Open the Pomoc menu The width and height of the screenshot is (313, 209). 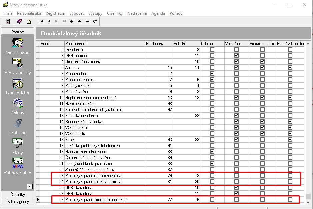coord(176,13)
